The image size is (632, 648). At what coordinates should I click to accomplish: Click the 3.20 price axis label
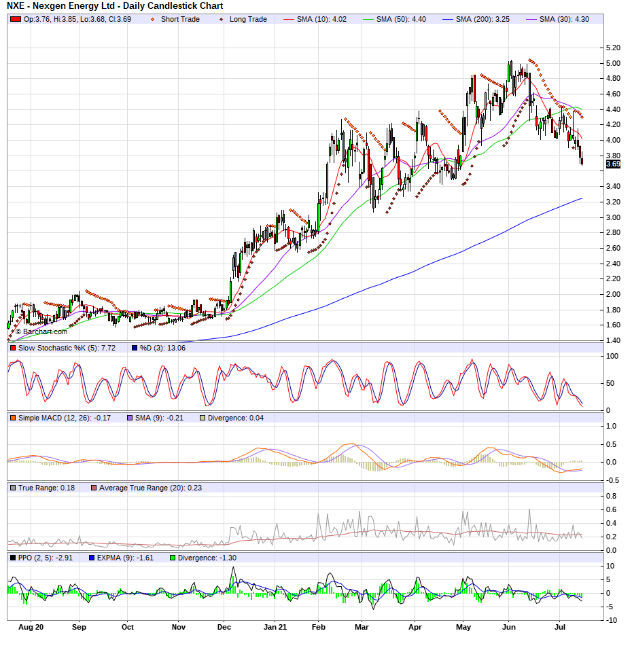click(x=613, y=202)
